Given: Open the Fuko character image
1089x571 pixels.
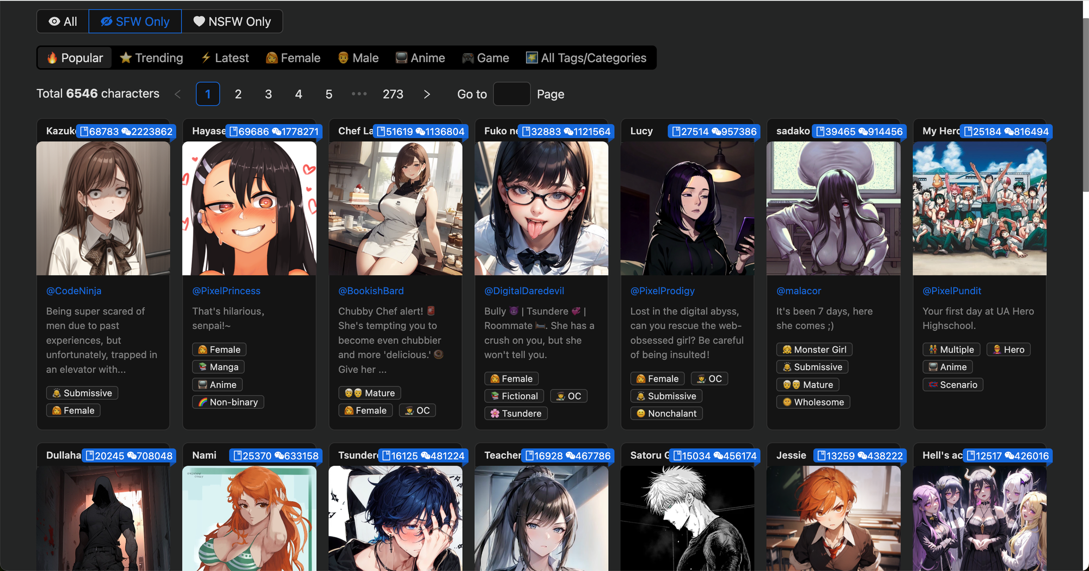Looking at the screenshot, I should coord(542,208).
